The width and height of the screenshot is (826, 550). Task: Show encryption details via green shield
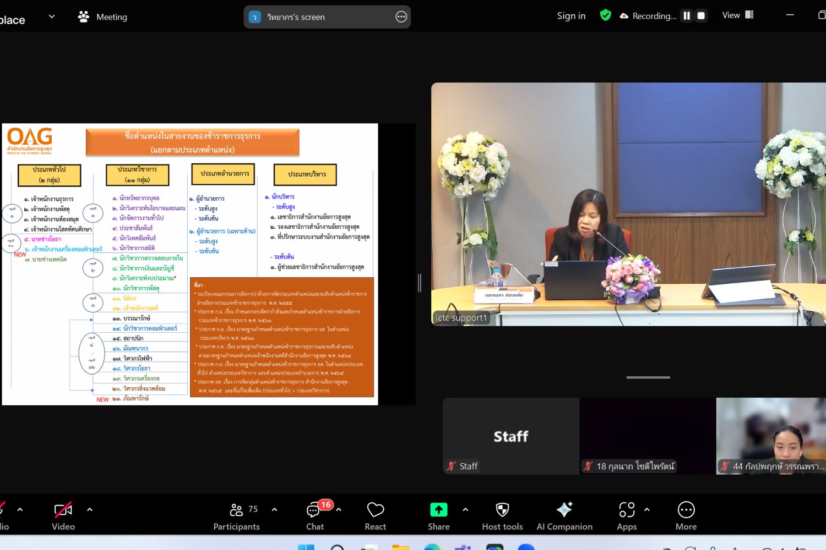pyautogui.click(x=606, y=15)
